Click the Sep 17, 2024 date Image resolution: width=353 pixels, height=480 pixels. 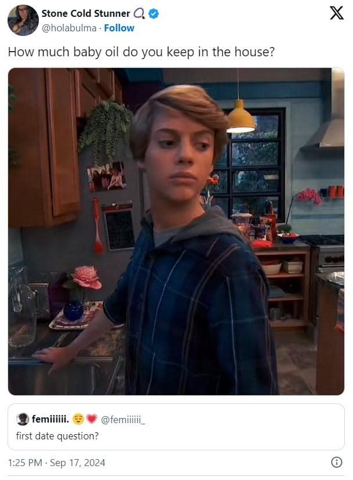(77, 463)
